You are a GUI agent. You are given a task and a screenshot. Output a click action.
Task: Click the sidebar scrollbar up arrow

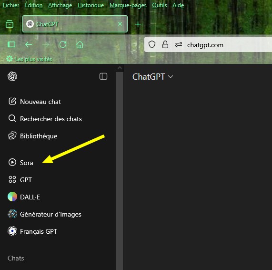pyautogui.click(x=120, y=68)
